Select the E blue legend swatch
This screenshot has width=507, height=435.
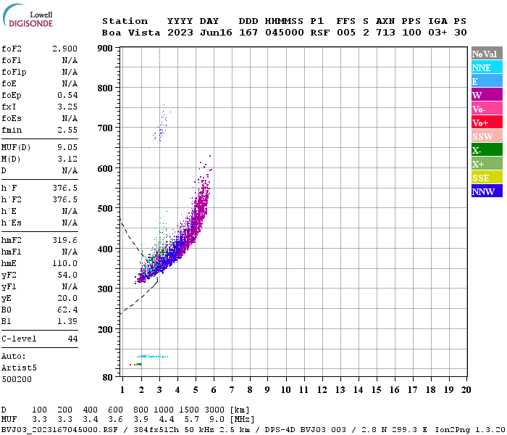tap(487, 81)
